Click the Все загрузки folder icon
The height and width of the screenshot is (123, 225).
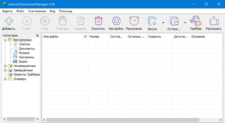point(10,40)
